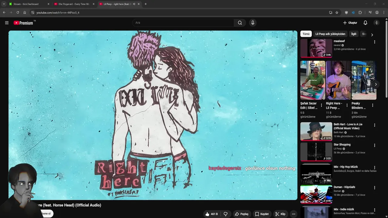Click the video title (Official Audio)
The width and height of the screenshot is (388, 218).
69,205
